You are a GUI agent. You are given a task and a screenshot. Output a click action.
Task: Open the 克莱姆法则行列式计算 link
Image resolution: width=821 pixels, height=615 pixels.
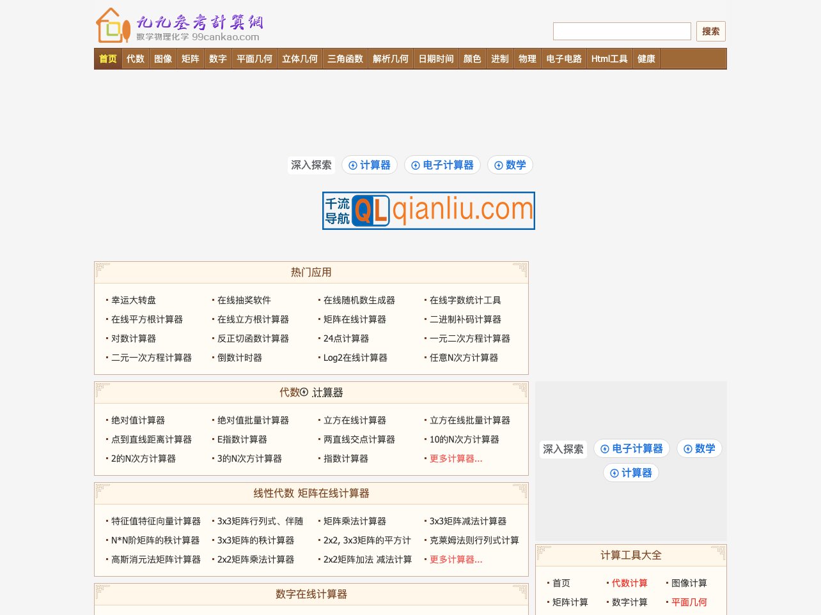pyautogui.click(x=473, y=540)
